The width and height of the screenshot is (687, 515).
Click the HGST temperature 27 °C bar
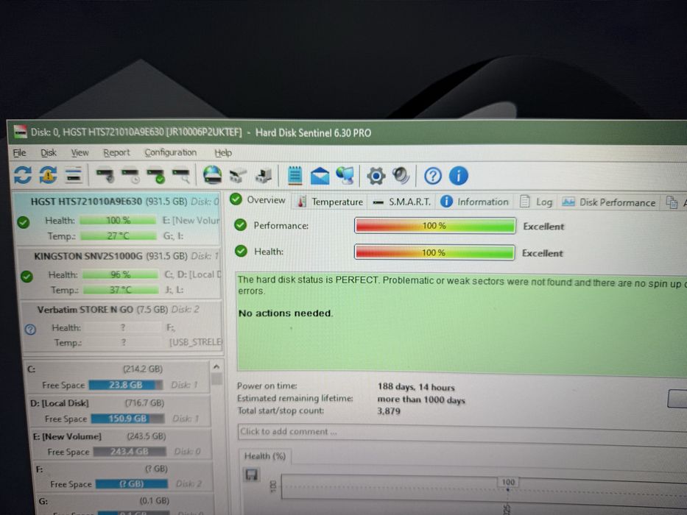click(119, 235)
